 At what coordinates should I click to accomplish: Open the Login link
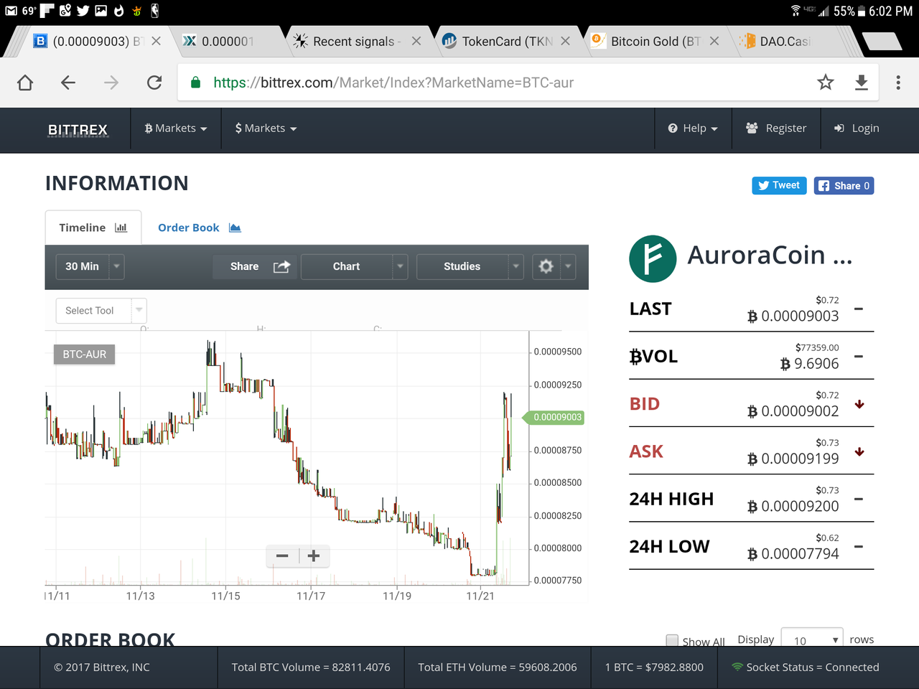[x=857, y=128]
